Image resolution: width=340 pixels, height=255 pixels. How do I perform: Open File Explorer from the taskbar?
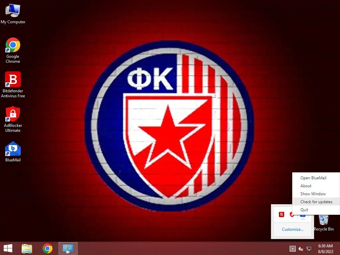pos(27,248)
